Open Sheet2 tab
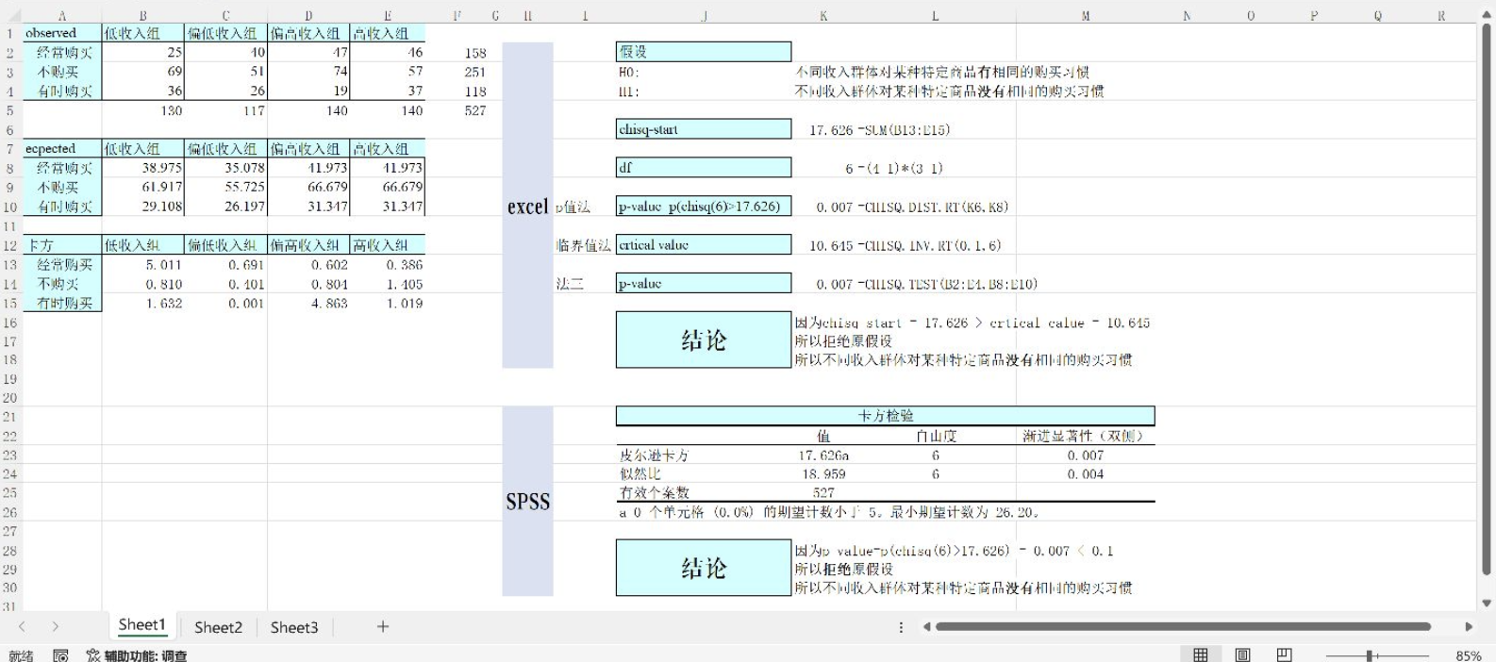The height and width of the screenshot is (662, 1496). tap(218, 627)
